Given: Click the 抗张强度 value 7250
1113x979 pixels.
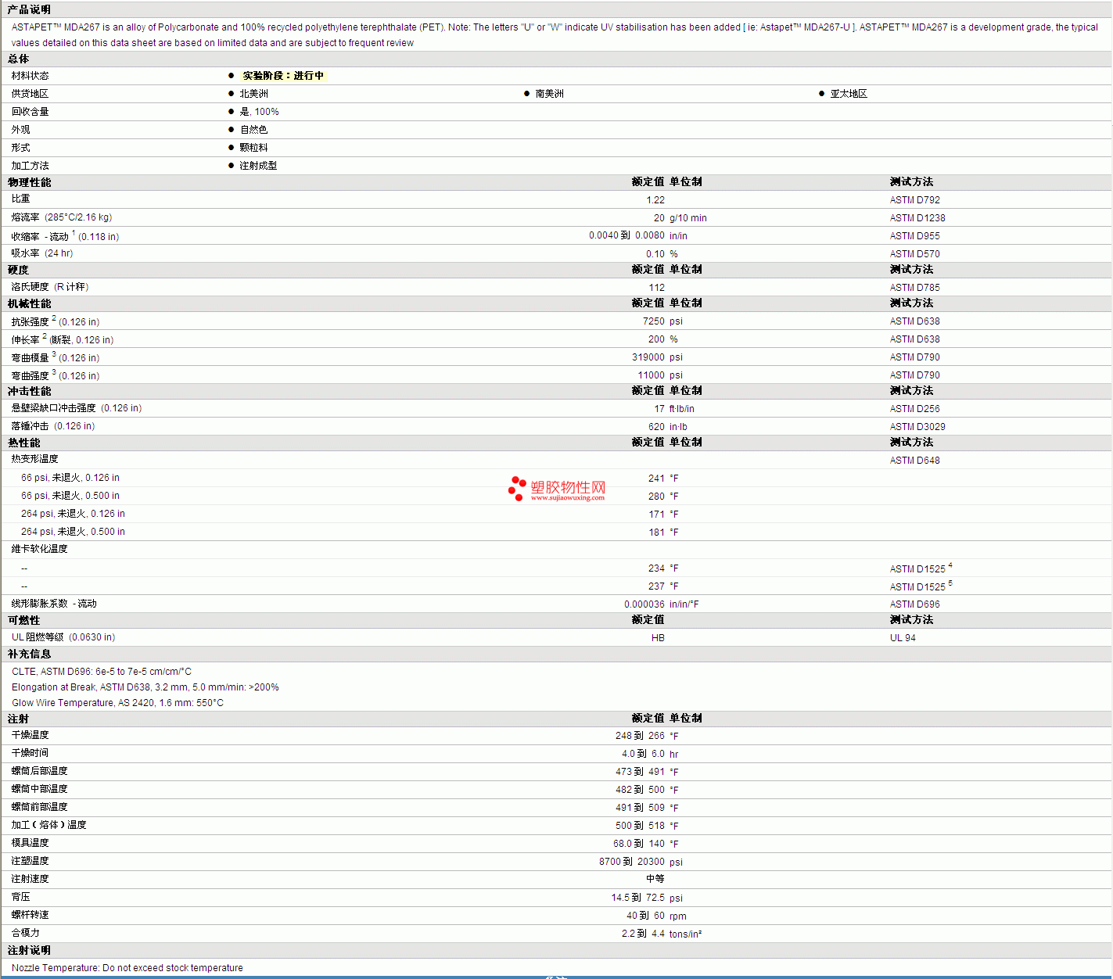Looking at the screenshot, I should [x=654, y=321].
